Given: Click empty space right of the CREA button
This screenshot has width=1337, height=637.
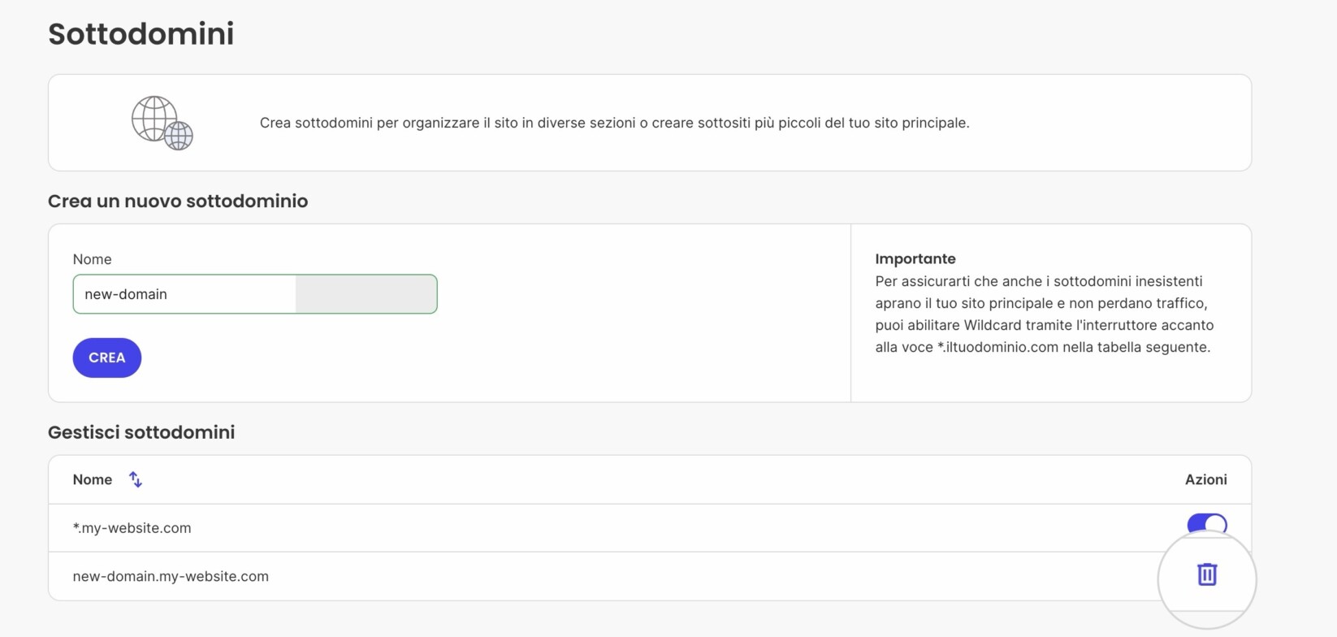Looking at the screenshot, I should 487,357.
